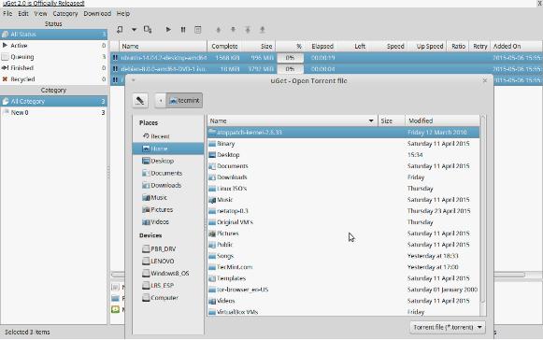Image resolution: width=543 pixels, height=340 pixels.
Task: Toggle the type-a-file-name pencil button
Action: (x=140, y=101)
